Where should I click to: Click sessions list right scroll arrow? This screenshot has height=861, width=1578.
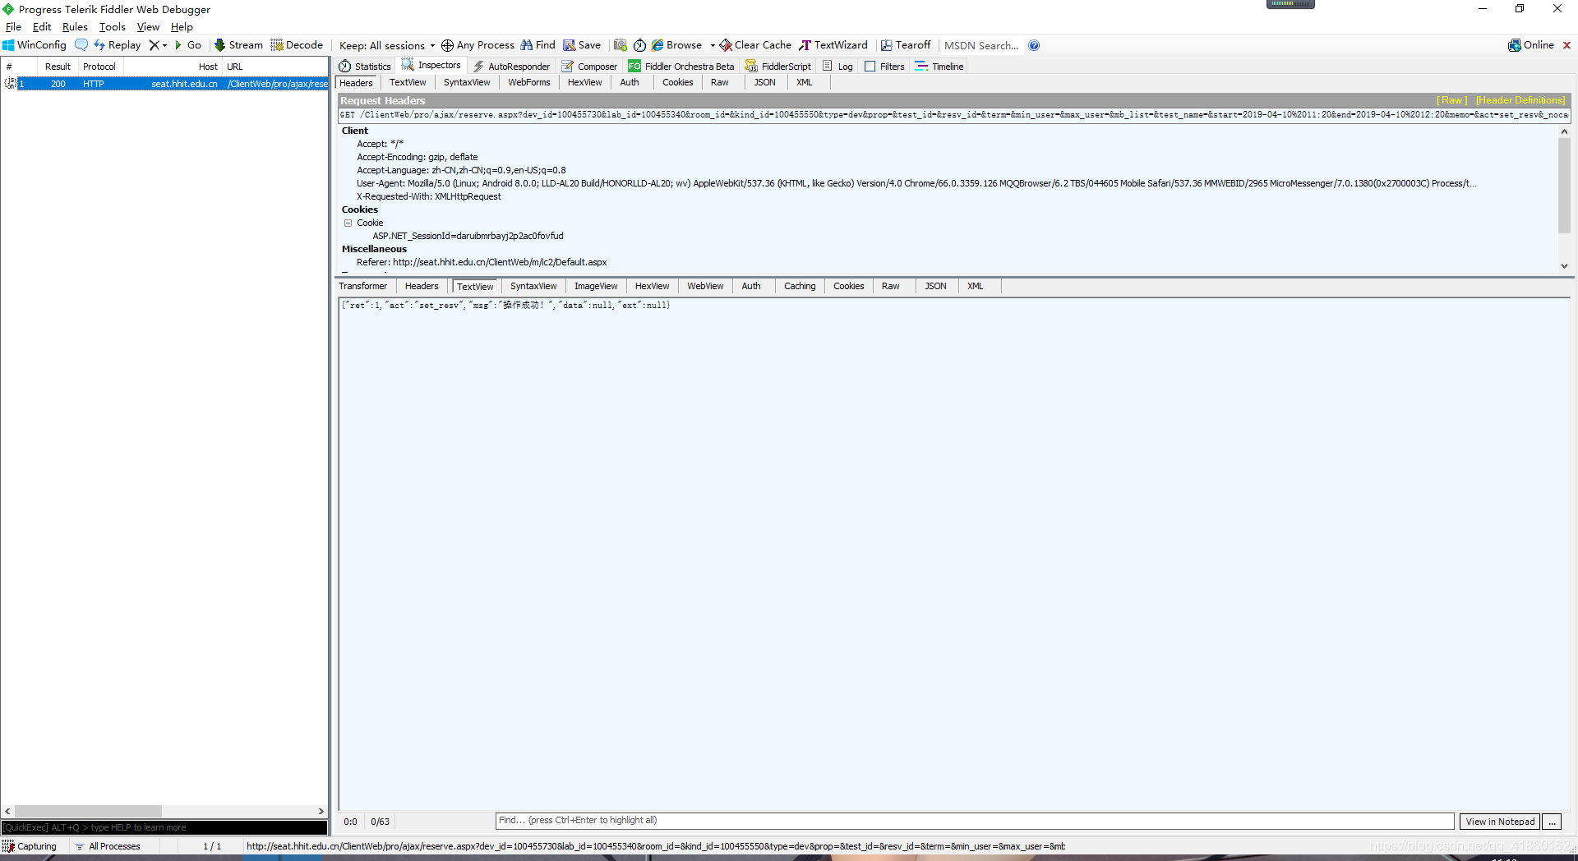pyautogui.click(x=321, y=811)
